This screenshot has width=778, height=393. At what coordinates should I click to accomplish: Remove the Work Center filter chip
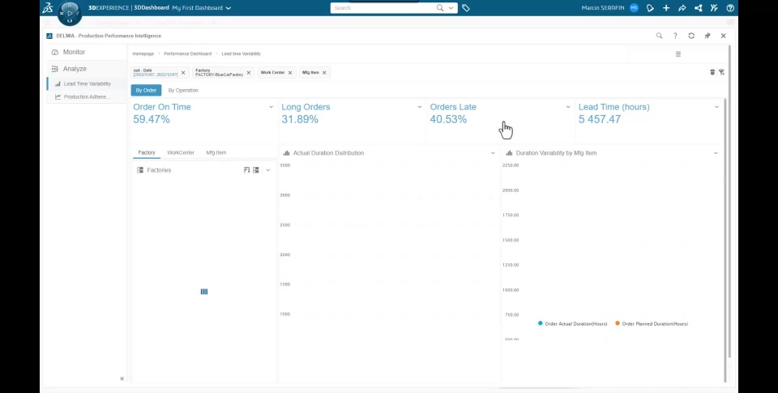(x=290, y=72)
